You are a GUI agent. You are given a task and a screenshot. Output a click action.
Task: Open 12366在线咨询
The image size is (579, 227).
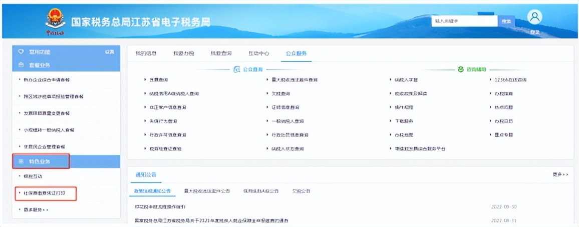tap(510, 79)
